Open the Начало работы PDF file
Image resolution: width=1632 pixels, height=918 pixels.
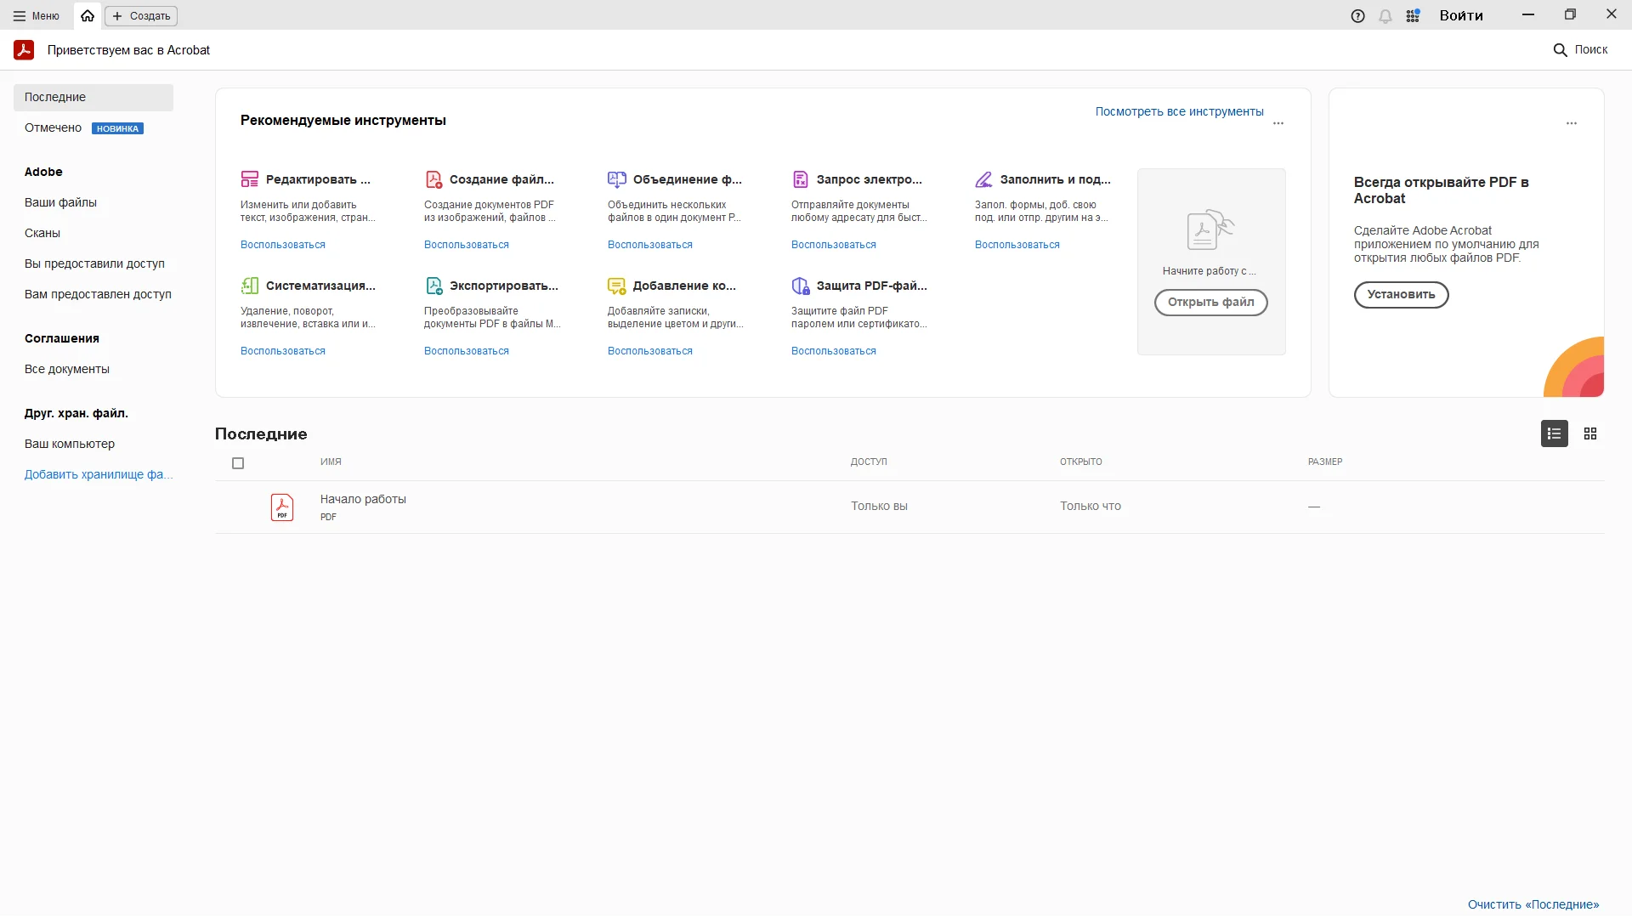pyautogui.click(x=363, y=499)
